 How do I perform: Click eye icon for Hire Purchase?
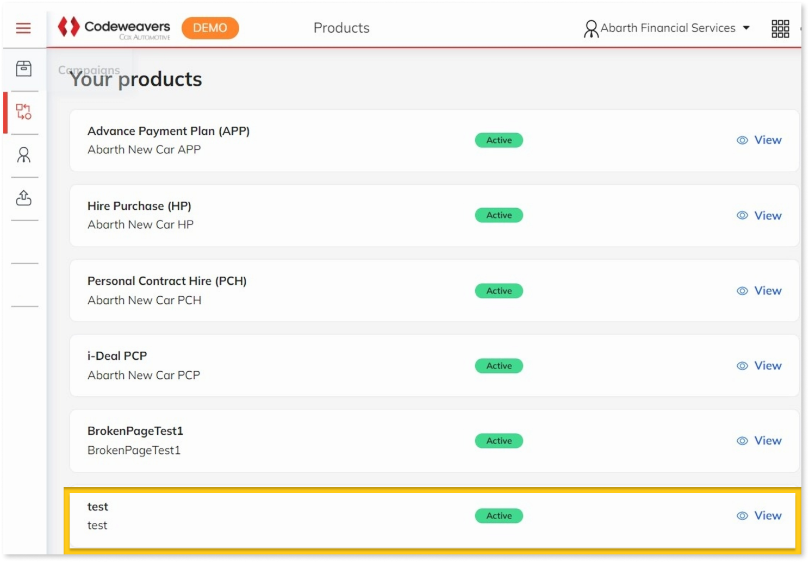click(742, 215)
